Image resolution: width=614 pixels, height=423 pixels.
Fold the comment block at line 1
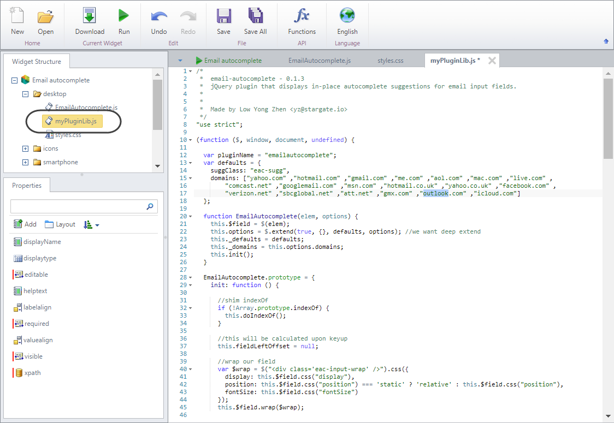190,71
